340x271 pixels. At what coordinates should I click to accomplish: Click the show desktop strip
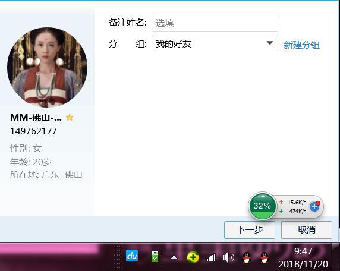(335, 257)
